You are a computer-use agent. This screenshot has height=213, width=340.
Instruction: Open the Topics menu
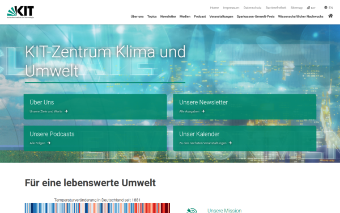click(x=152, y=16)
